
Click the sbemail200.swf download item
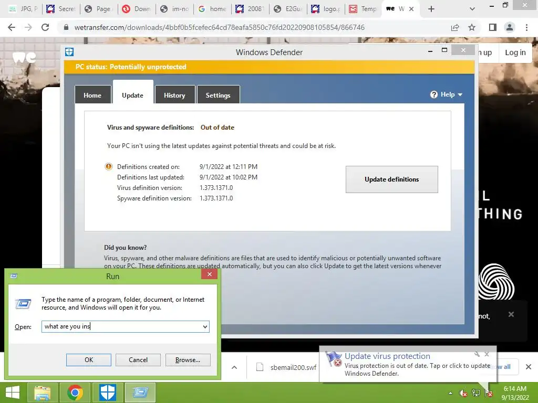[287, 367]
